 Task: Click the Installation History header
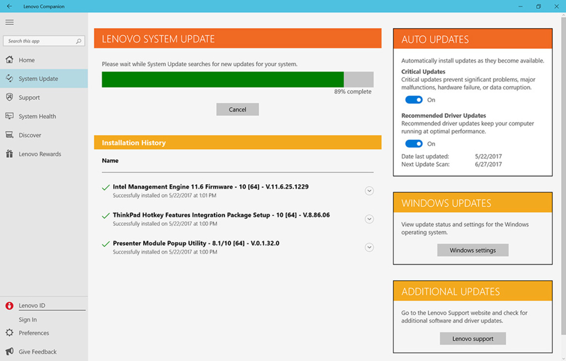pos(238,143)
